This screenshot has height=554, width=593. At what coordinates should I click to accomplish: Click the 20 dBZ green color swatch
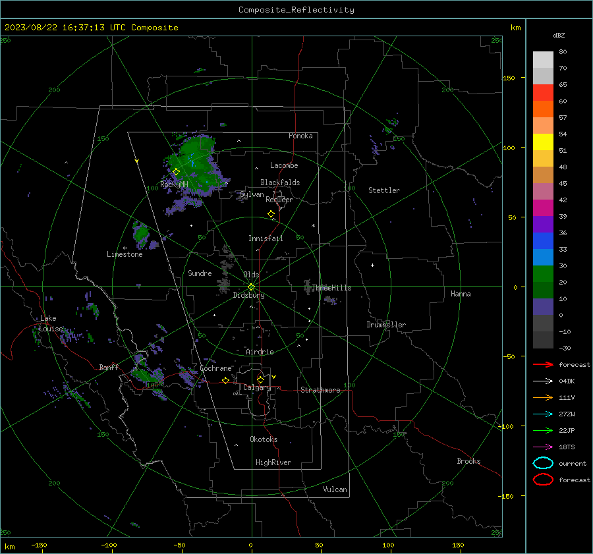coord(543,274)
